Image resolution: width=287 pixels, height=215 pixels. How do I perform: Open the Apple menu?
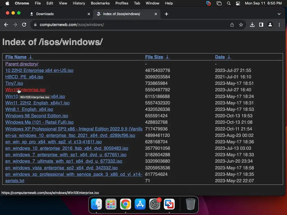(x=7, y=3)
